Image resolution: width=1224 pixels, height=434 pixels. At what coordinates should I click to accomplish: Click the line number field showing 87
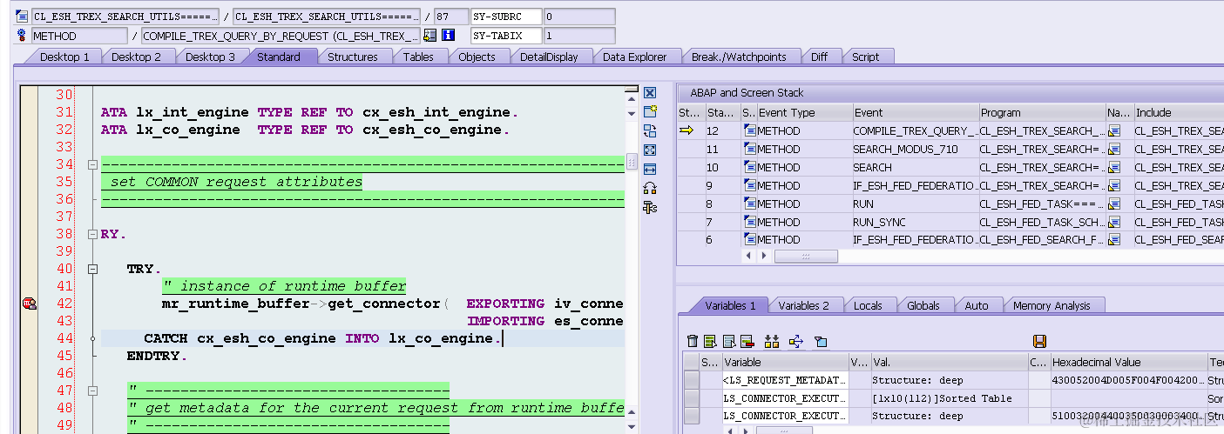pos(451,17)
